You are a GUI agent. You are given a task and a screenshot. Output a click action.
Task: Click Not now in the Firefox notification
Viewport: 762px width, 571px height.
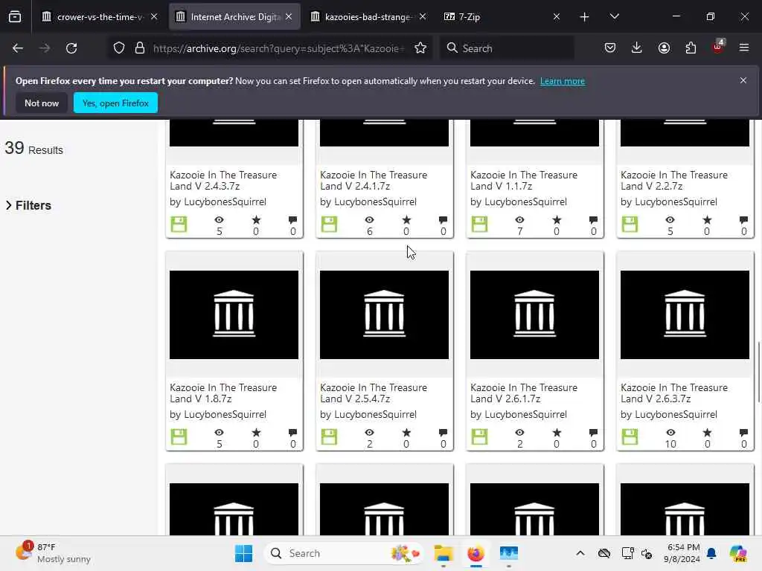(x=42, y=103)
